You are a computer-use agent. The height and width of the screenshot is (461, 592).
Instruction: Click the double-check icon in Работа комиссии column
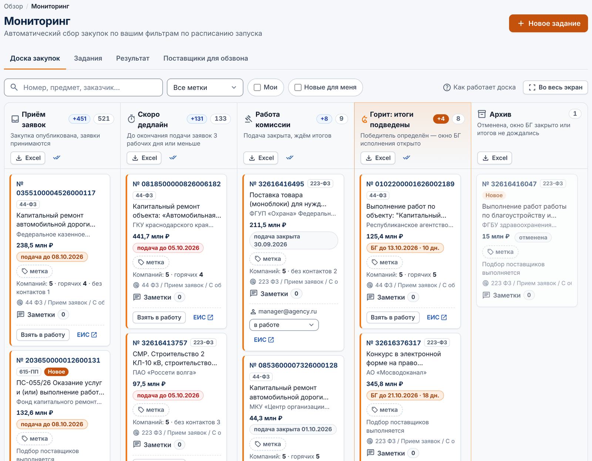290,158
